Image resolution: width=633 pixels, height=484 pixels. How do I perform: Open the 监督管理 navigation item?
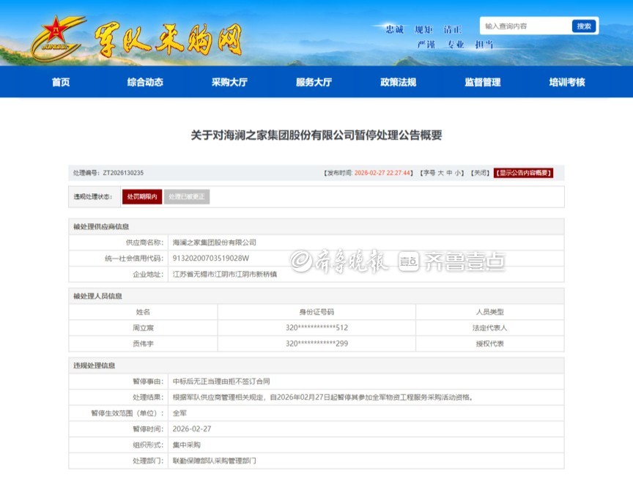482,82
